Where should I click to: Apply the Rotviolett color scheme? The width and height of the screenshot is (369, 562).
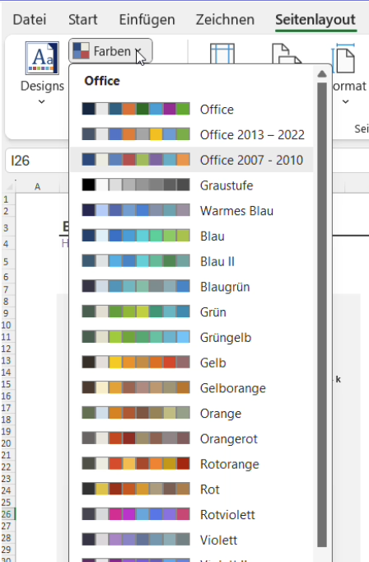click(x=192, y=515)
